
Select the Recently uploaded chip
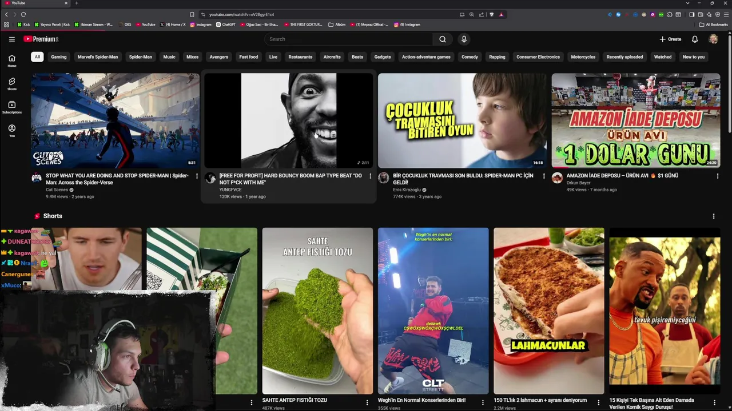tap(624, 57)
